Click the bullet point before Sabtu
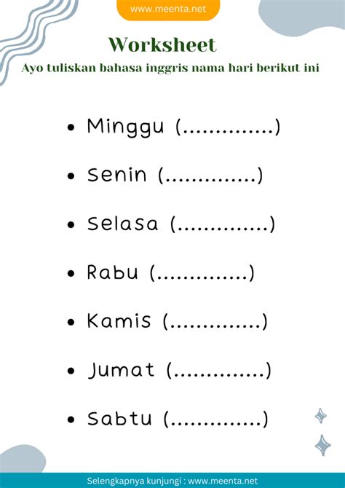 click(x=71, y=420)
